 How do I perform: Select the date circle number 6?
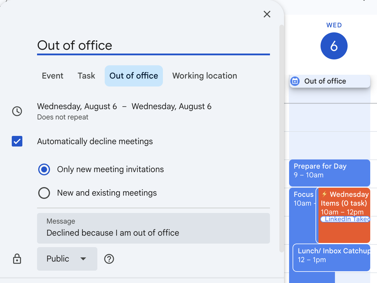click(334, 46)
